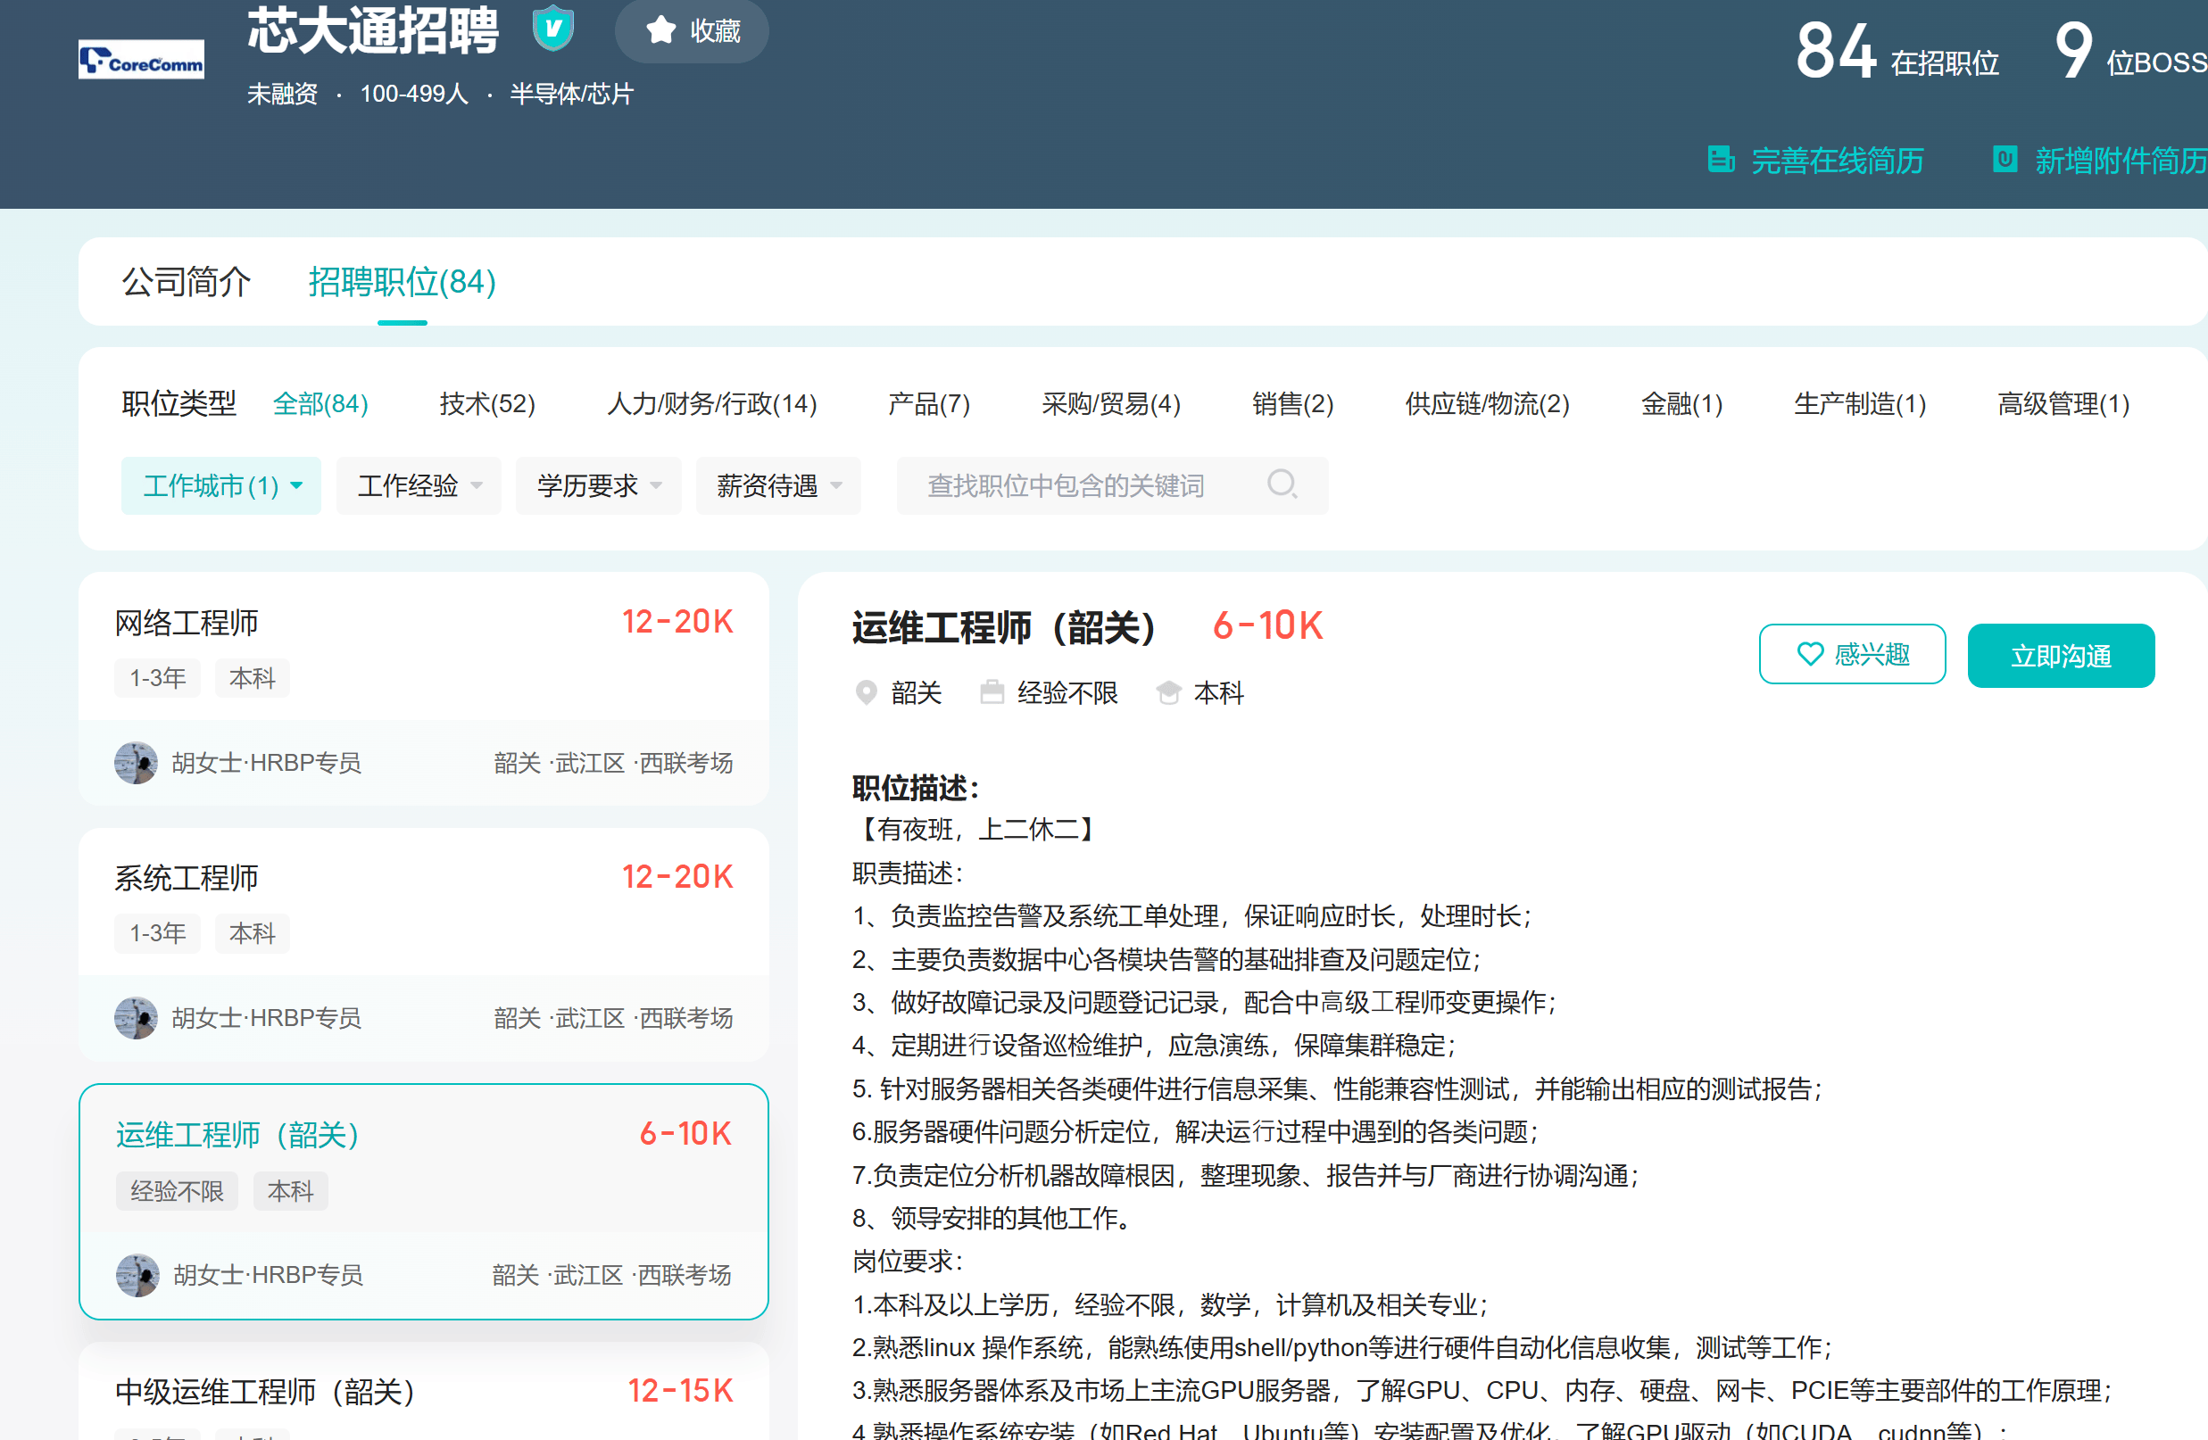Click the keyword search input field
The width and height of the screenshot is (2208, 1440).
1111,485
